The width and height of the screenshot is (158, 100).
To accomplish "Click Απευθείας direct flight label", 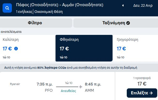I will [x=68, y=91].
